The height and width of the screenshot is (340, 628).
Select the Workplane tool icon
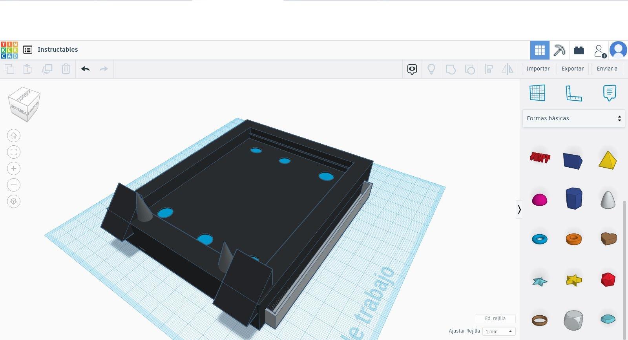pos(537,93)
